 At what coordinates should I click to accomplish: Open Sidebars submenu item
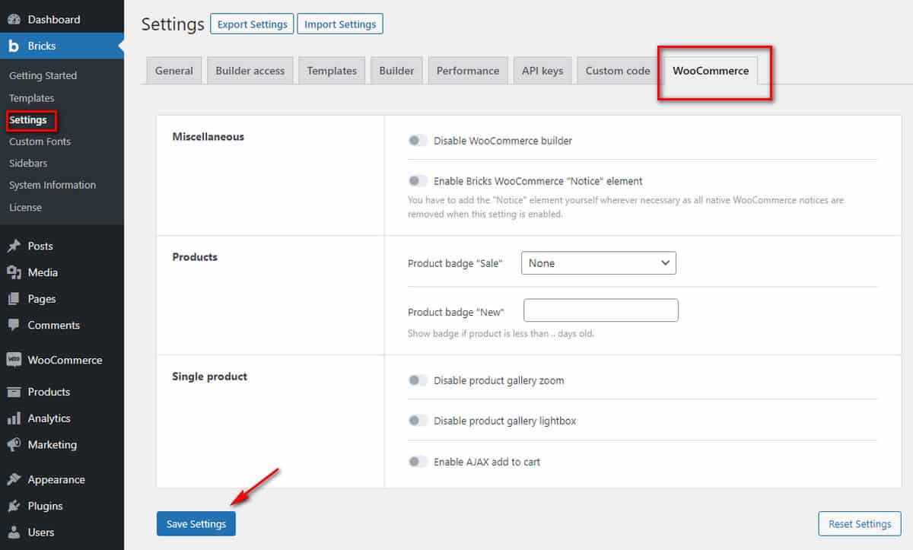[x=28, y=164]
